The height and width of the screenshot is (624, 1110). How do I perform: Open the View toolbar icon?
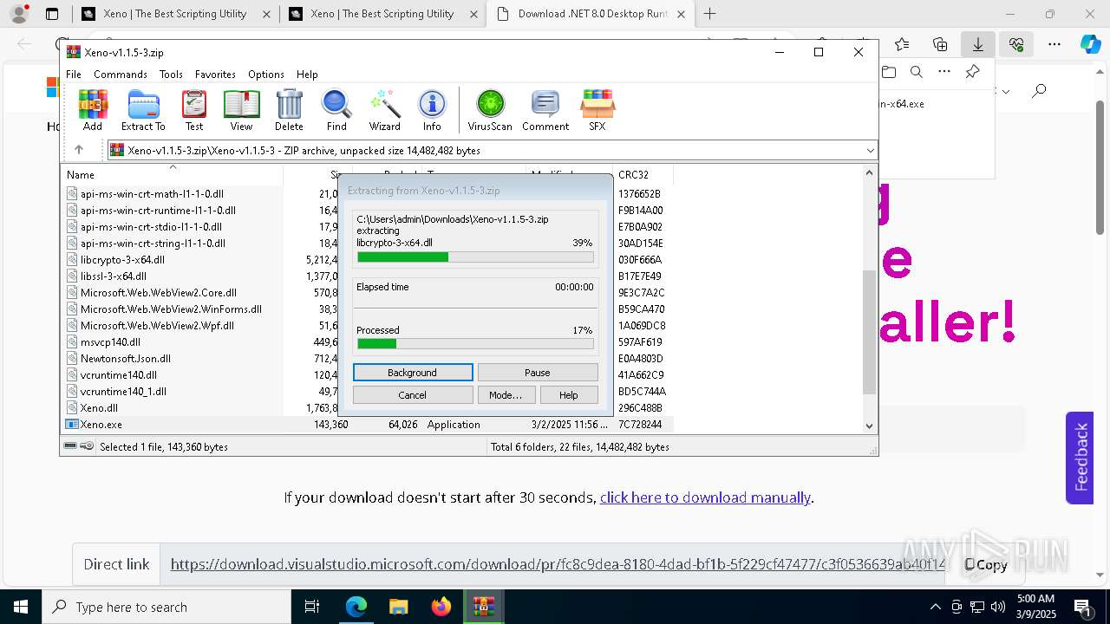pyautogui.click(x=241, y=110)
